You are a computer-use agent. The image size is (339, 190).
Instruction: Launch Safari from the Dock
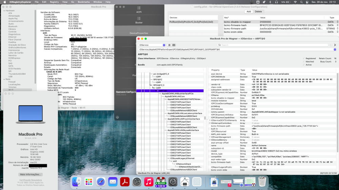point(101,182)
